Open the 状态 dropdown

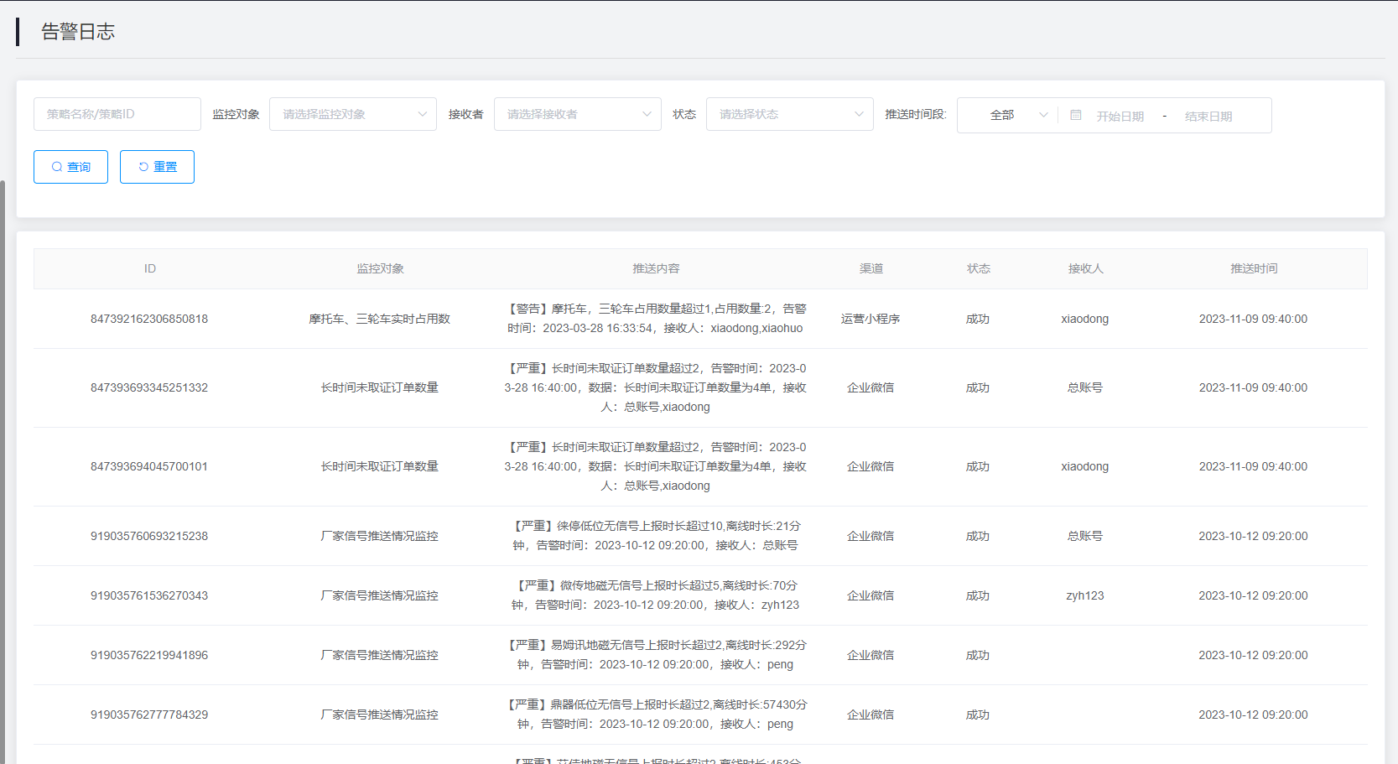(x=789, y=114)
